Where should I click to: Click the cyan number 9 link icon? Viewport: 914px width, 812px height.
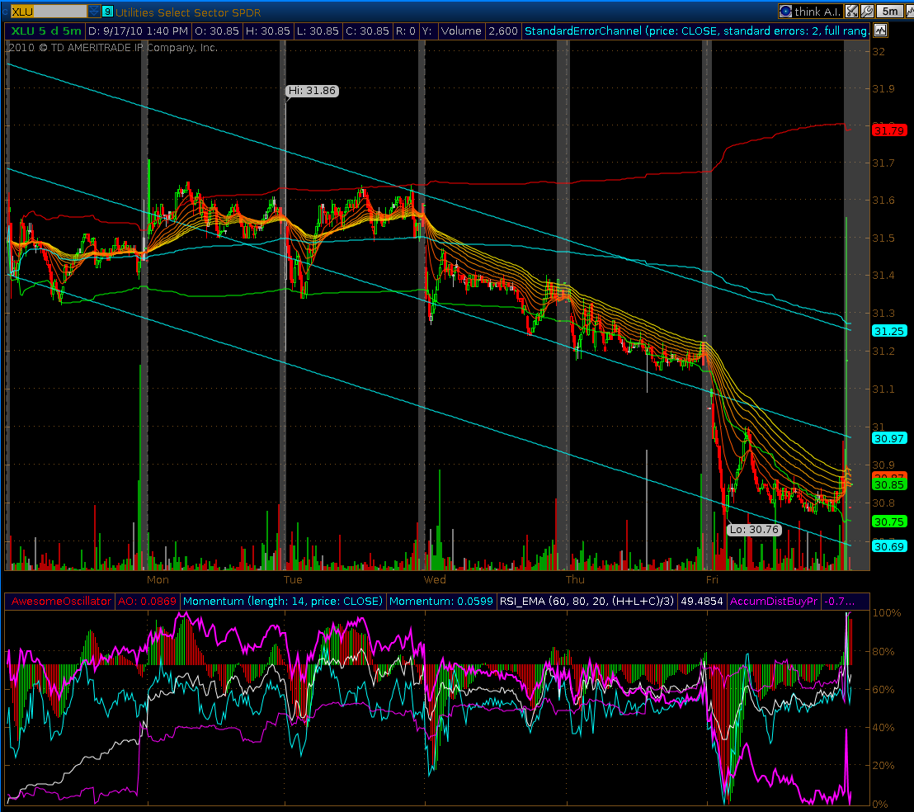[107, 12]
